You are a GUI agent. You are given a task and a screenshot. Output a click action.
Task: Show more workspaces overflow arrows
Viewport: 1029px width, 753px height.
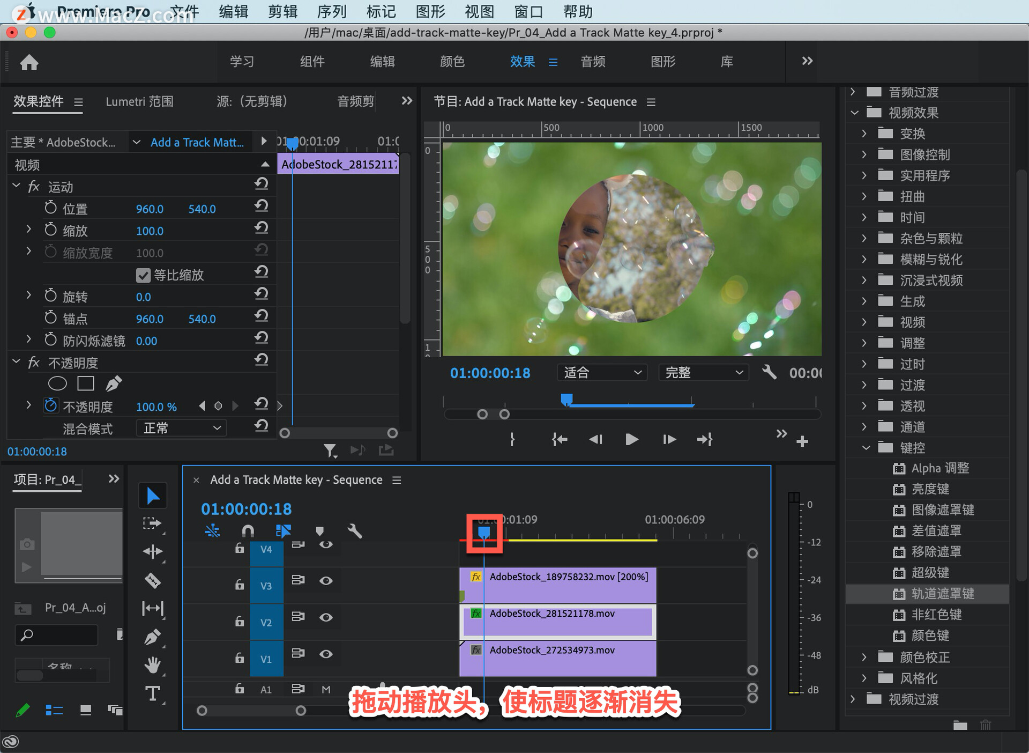coord(807,61)
